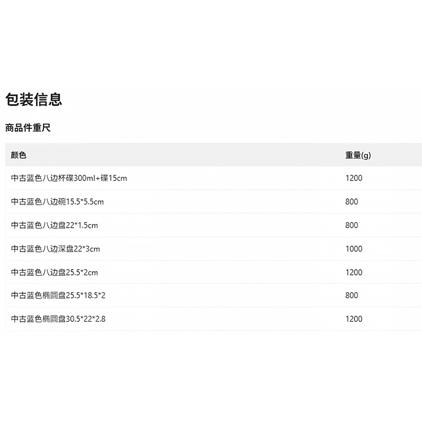422x422 pixels.
Task: Click weight 800 for 八边盘22*1.5cm
Action: click(x=352, y=225)
